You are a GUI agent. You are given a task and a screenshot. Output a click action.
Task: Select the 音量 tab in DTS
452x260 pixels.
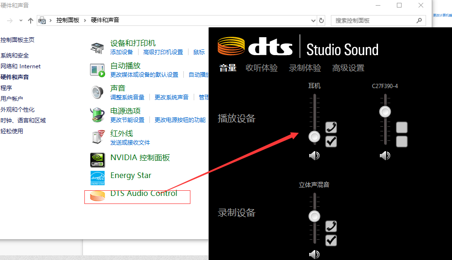228,68
